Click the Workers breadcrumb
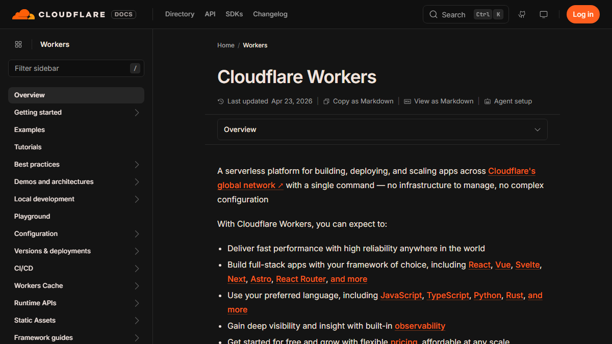Screen dimensions: 612x344 pos(255,45)
